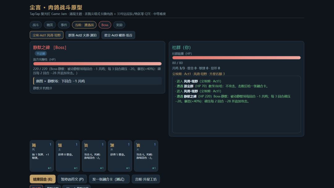This screenshot has width=334, height=188.
Task: Play the 垣 earth card granting 8 壁垒
Action: [68, 156]
